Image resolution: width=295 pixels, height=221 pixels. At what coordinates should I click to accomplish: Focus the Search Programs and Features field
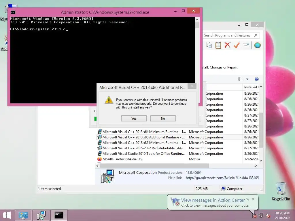pos(231,35)
